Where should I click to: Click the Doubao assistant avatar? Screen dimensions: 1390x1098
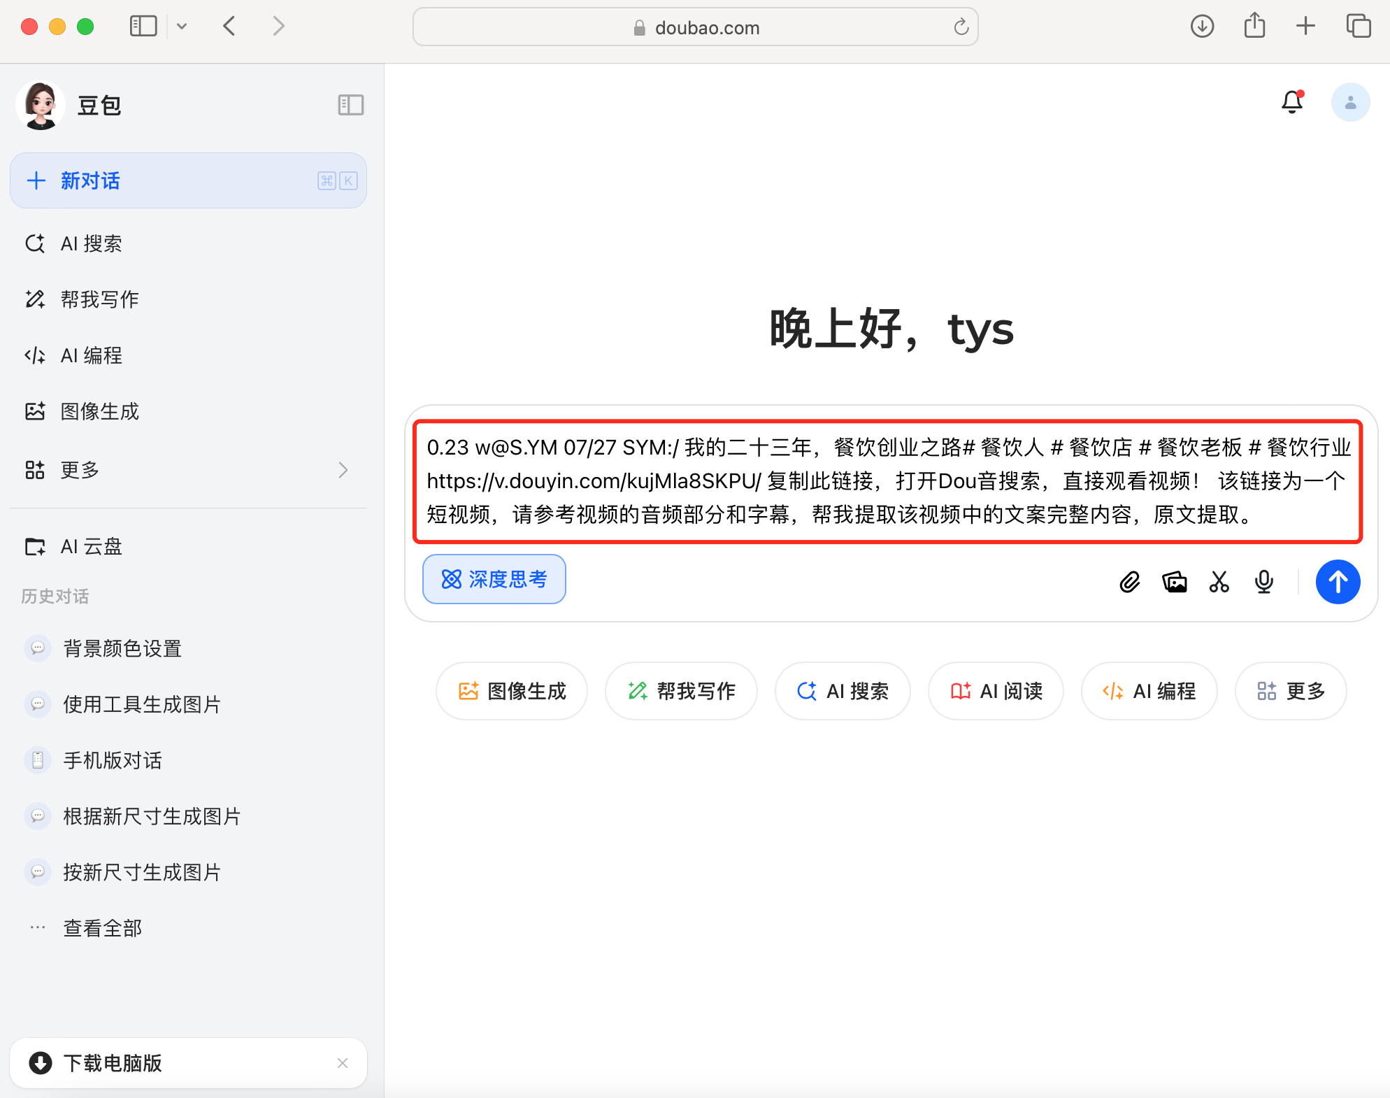click(x=41, y=105)
